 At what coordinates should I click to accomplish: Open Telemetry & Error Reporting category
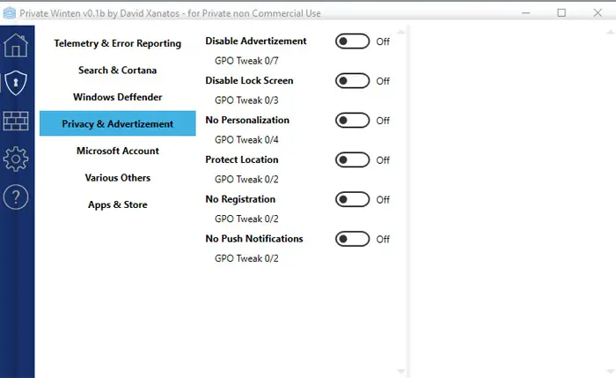click(117, 43)
